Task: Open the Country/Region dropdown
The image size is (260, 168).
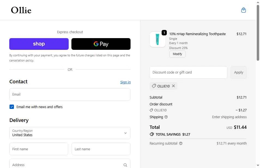Action: [x=70, y=133]
